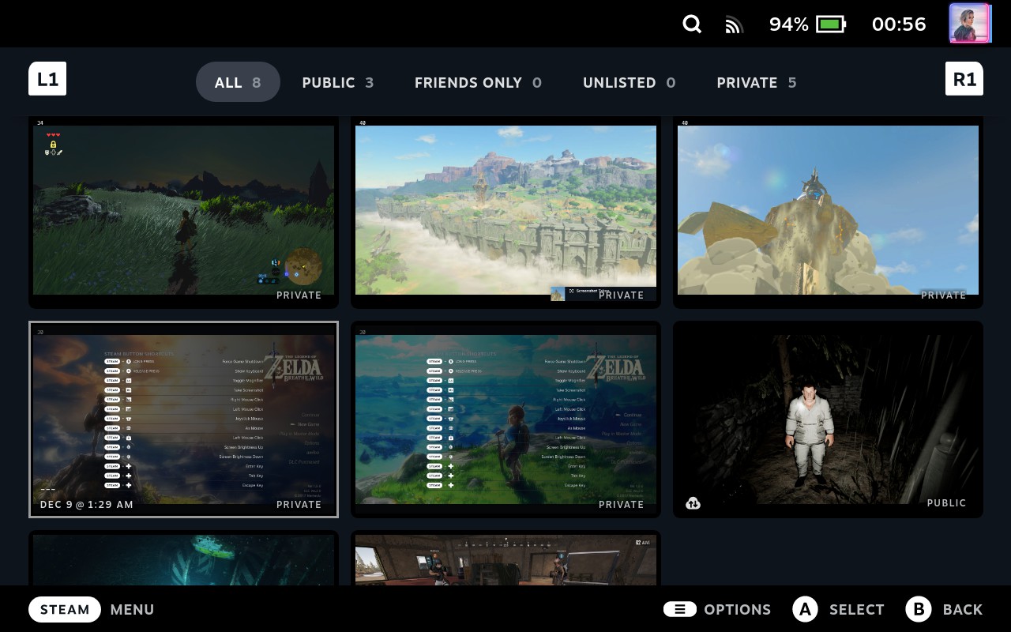Screen dimensions: 1011x632
Task: Go back using the Back label
Action: 963,609
